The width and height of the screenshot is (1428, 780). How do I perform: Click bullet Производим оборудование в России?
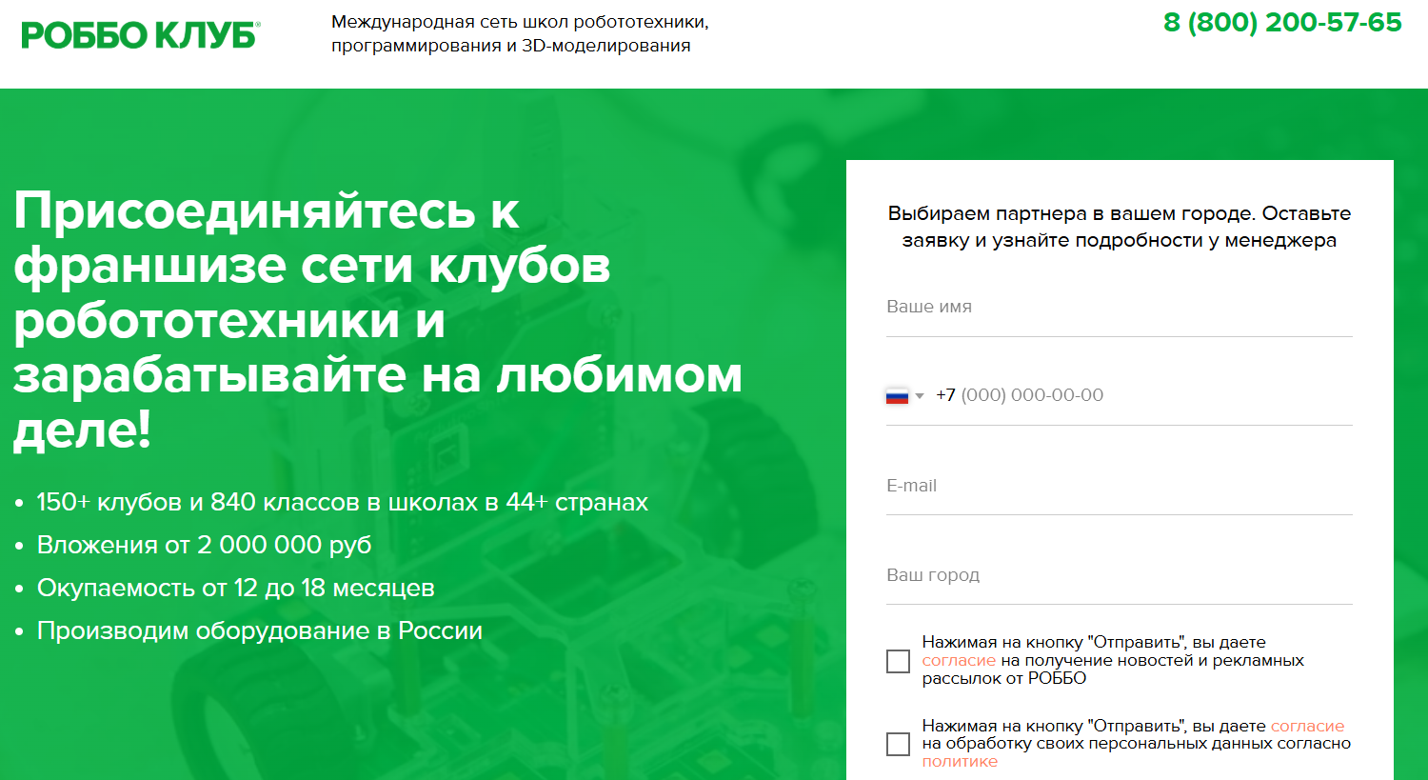tap(259, 630)
